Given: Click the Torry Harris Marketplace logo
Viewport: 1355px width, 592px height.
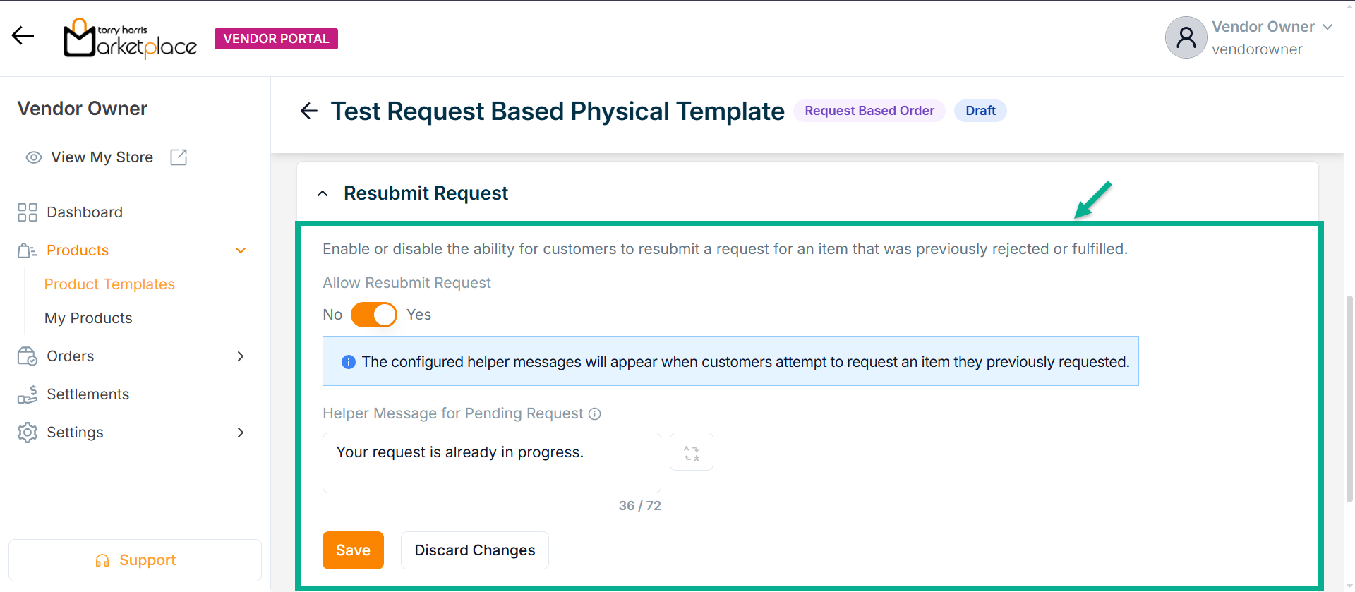Looking at the screenshot, I should pyautogui.click(x=130, y=38).
